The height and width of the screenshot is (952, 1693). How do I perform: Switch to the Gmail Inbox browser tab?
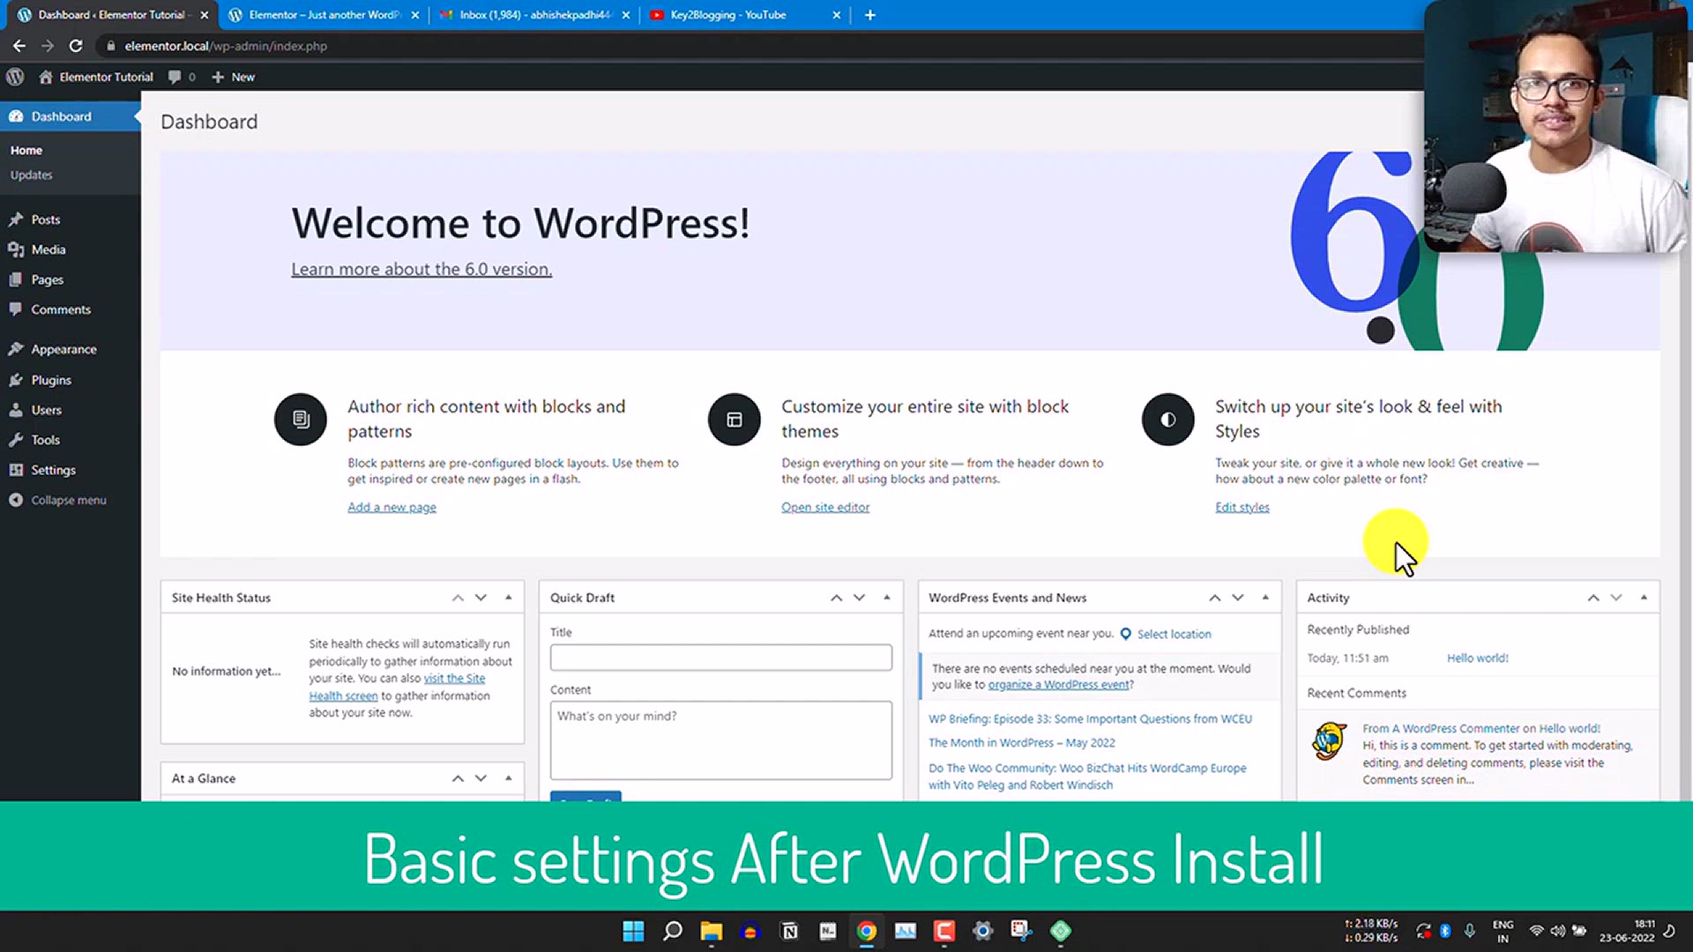(x=534, y=15)
